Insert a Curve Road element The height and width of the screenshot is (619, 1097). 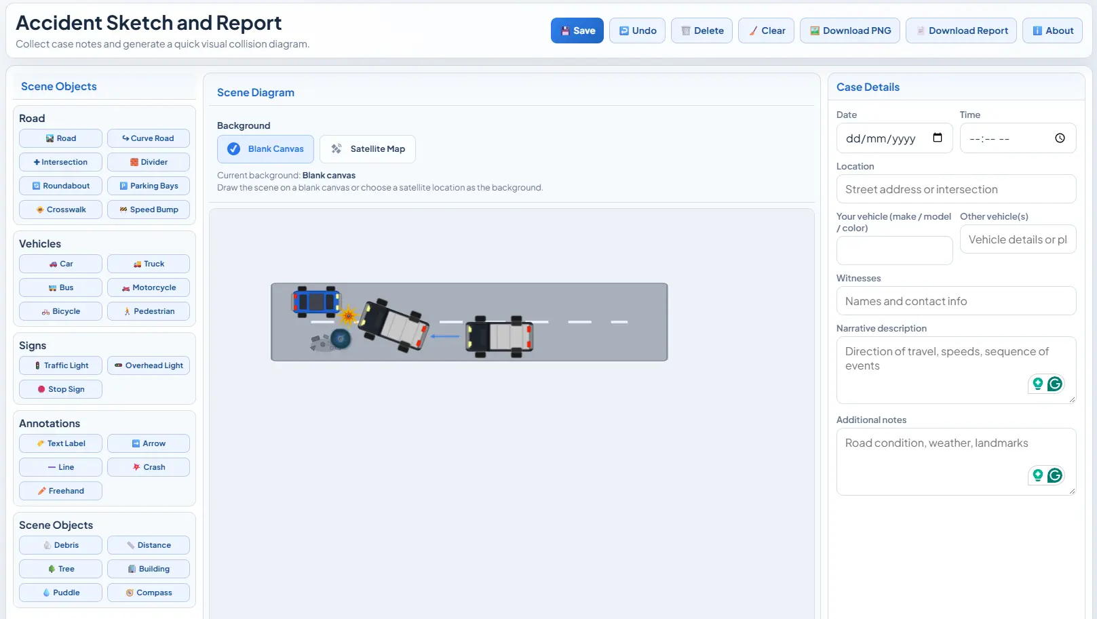point(148,138)
